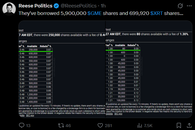Open the Reese Politics display name
The height and width of the screenshot is (130, 195).
(x=35, y=6)
